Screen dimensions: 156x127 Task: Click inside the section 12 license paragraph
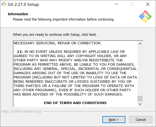(75, 73)
